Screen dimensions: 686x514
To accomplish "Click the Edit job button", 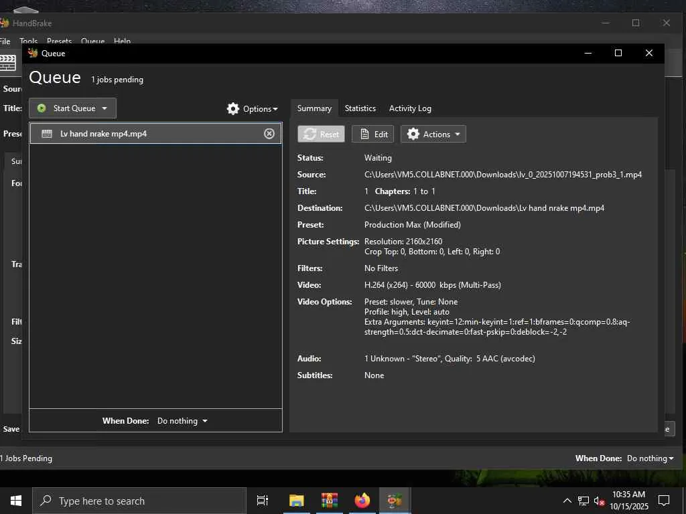I will pyautogui.click(x=373, y=134).
